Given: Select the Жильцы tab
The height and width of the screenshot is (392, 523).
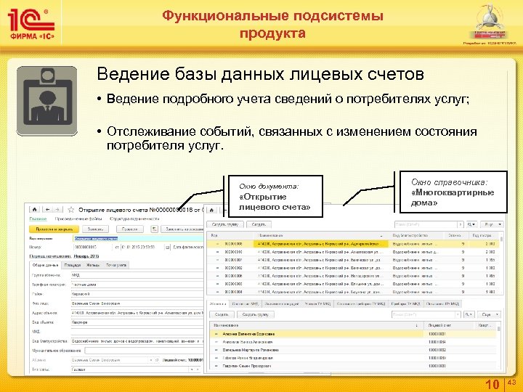Looking at the screenshot, I should tap(93, 265).
